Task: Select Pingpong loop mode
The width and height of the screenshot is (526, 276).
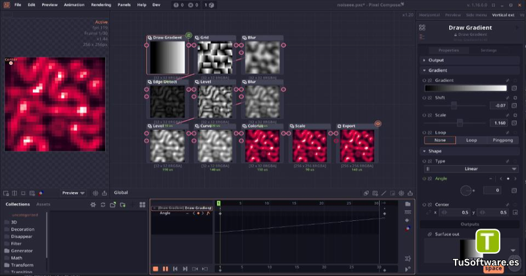Action: point(502,140)
